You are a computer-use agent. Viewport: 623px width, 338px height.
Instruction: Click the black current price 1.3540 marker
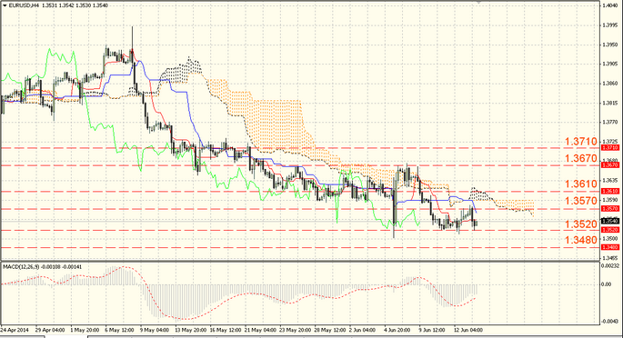click(x=610, y=221)
